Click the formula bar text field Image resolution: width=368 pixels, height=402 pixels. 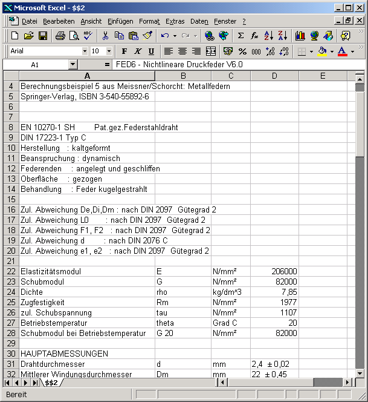tap(239, 65)
